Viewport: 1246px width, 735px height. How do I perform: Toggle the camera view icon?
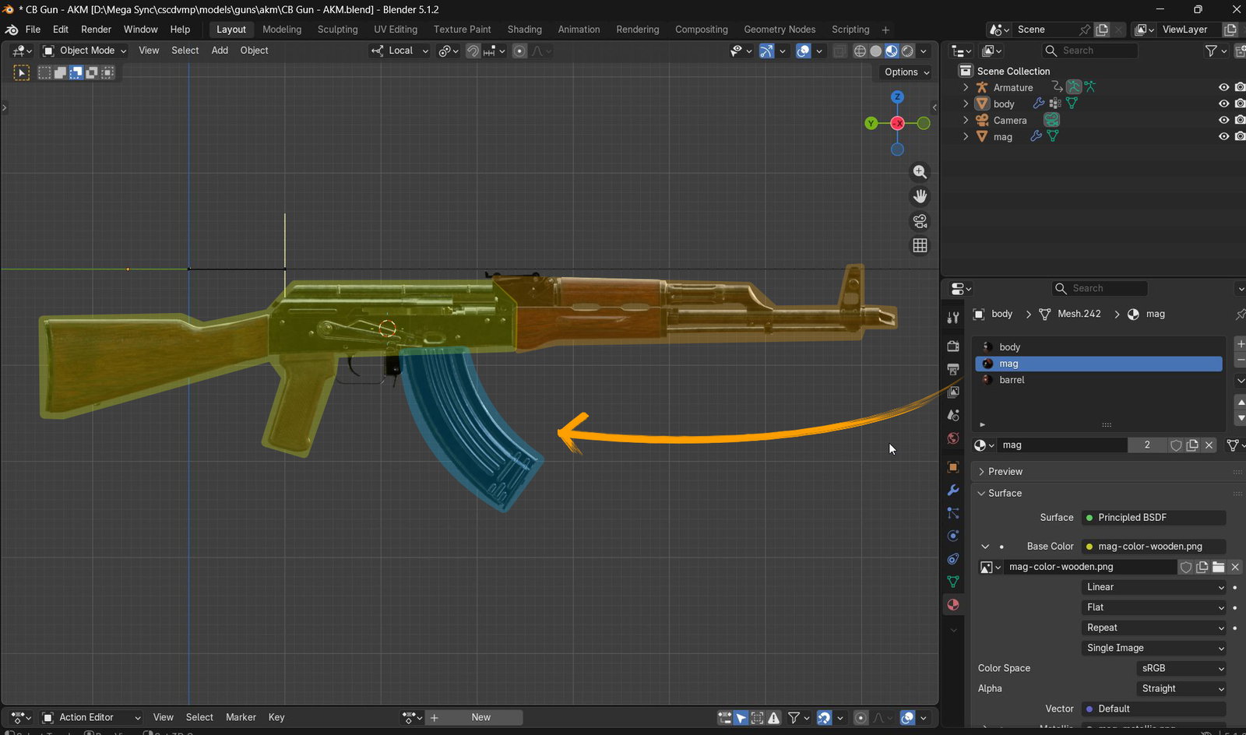pos(920,221)
